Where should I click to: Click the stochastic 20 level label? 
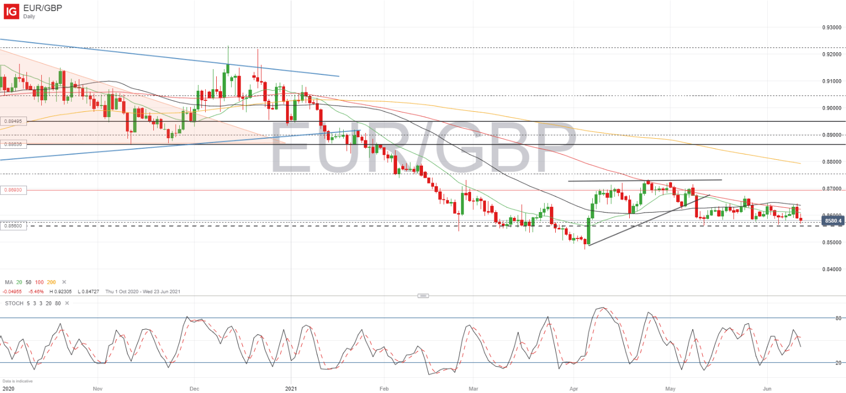[x=838, y=363]
